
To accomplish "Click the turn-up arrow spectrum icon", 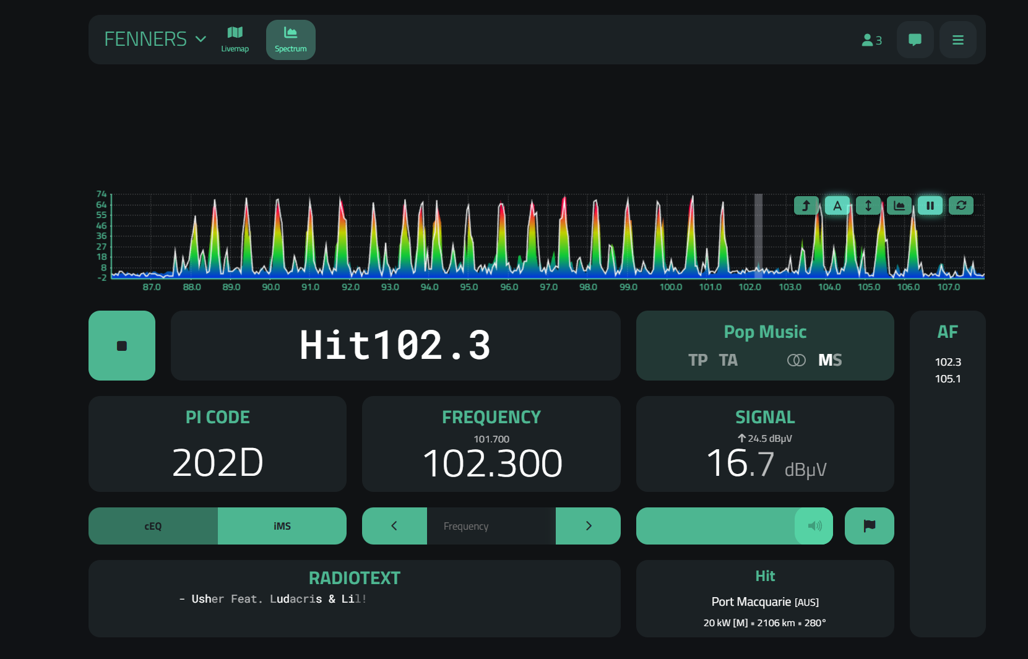I will [x=806, y=205].
